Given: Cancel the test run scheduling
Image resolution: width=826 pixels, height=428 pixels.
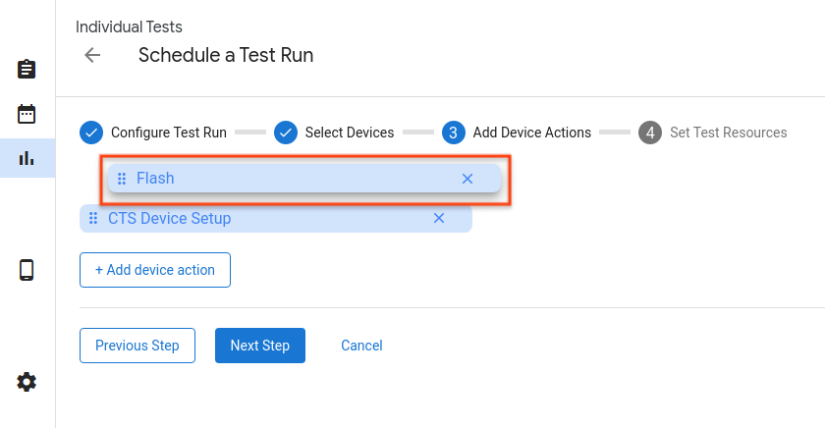Looking at the screenshot, I should 361,346.
